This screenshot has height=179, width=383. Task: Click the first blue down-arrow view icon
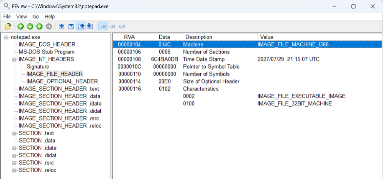point(62,26)
